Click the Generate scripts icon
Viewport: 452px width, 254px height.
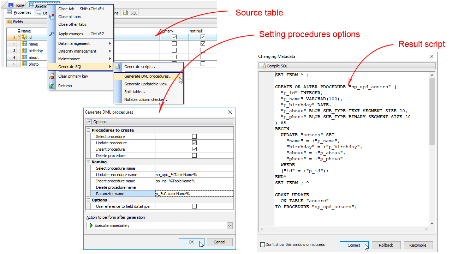(118, 67)
